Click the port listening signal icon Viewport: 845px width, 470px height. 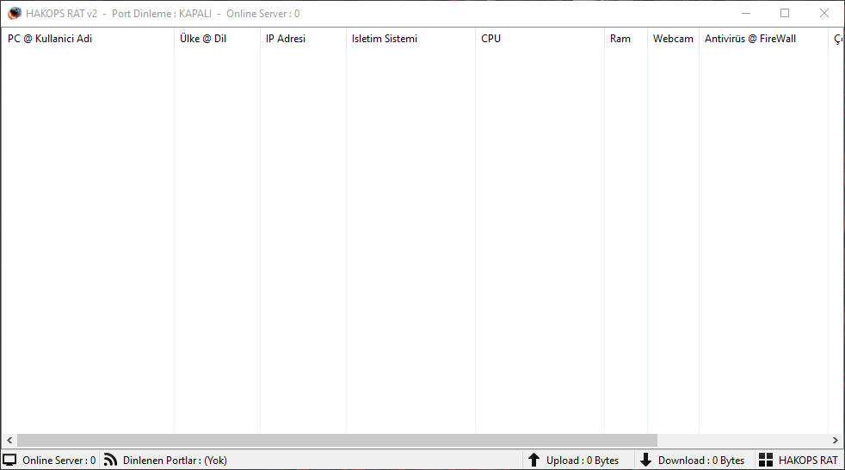pos(110,461)
